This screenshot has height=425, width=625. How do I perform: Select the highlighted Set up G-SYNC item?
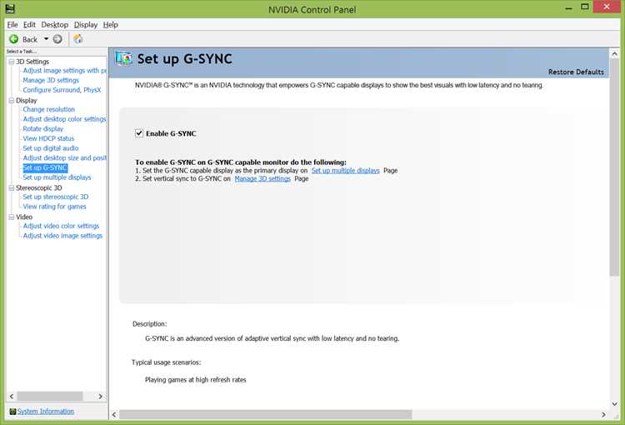[45, 167]
